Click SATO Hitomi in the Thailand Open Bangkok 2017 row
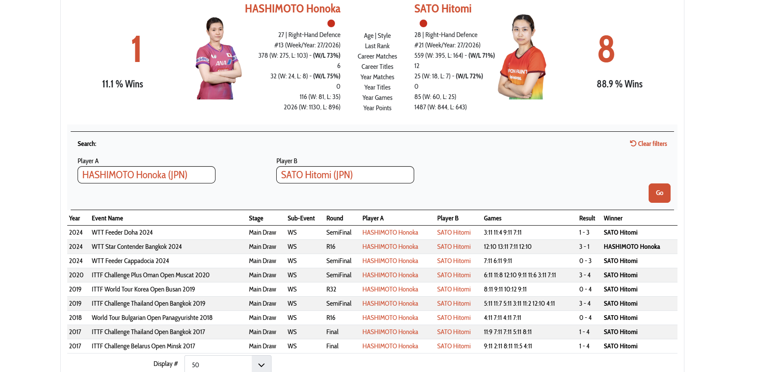This screenshot has height=372, width=768. (x=454, y=332)
